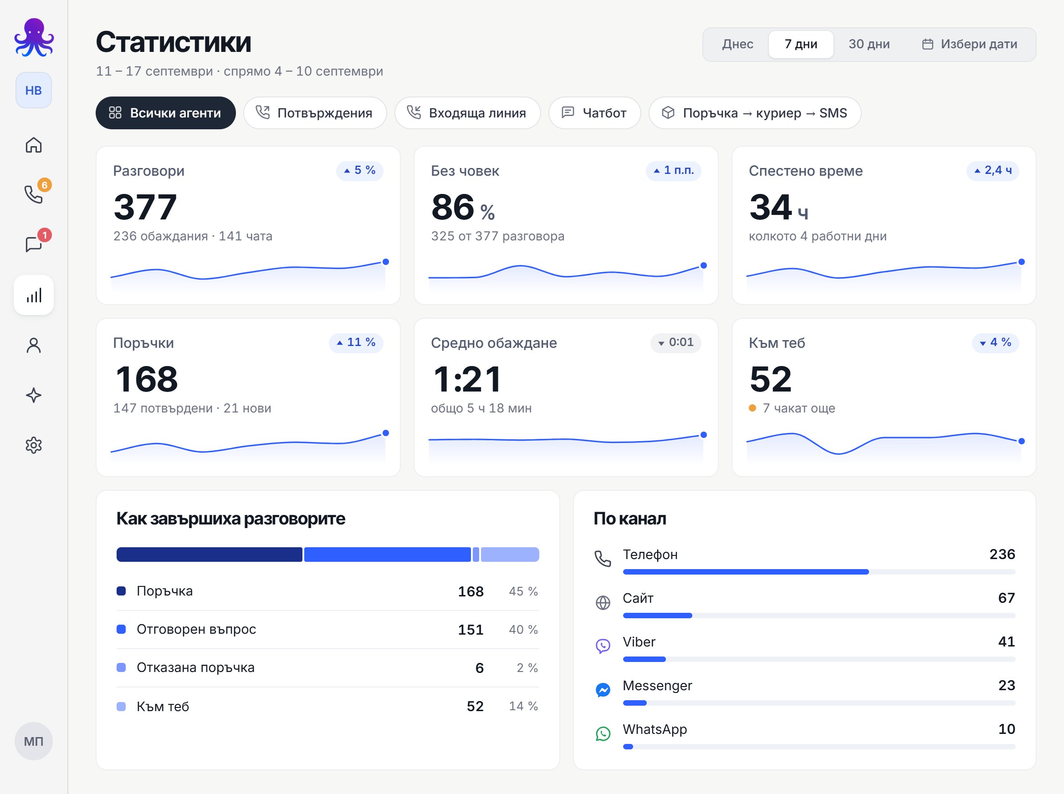
Task: Select the Към теб 52 outcome row
Action: pos(327,706)
